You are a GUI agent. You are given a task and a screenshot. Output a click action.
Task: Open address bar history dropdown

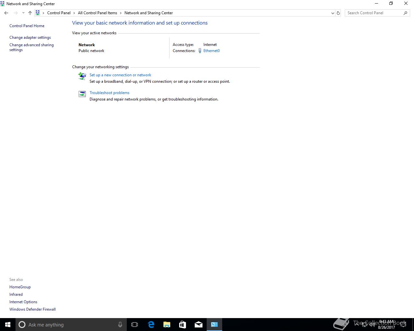(x=332, y=13)
